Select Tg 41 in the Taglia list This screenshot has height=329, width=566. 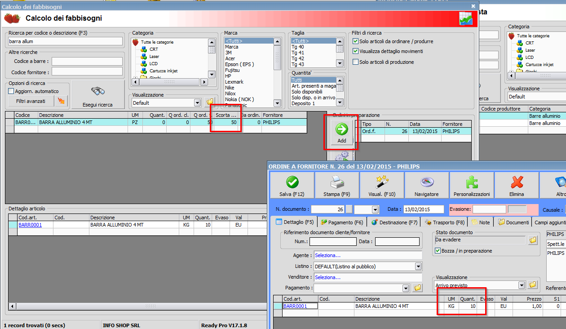(297, 53)
